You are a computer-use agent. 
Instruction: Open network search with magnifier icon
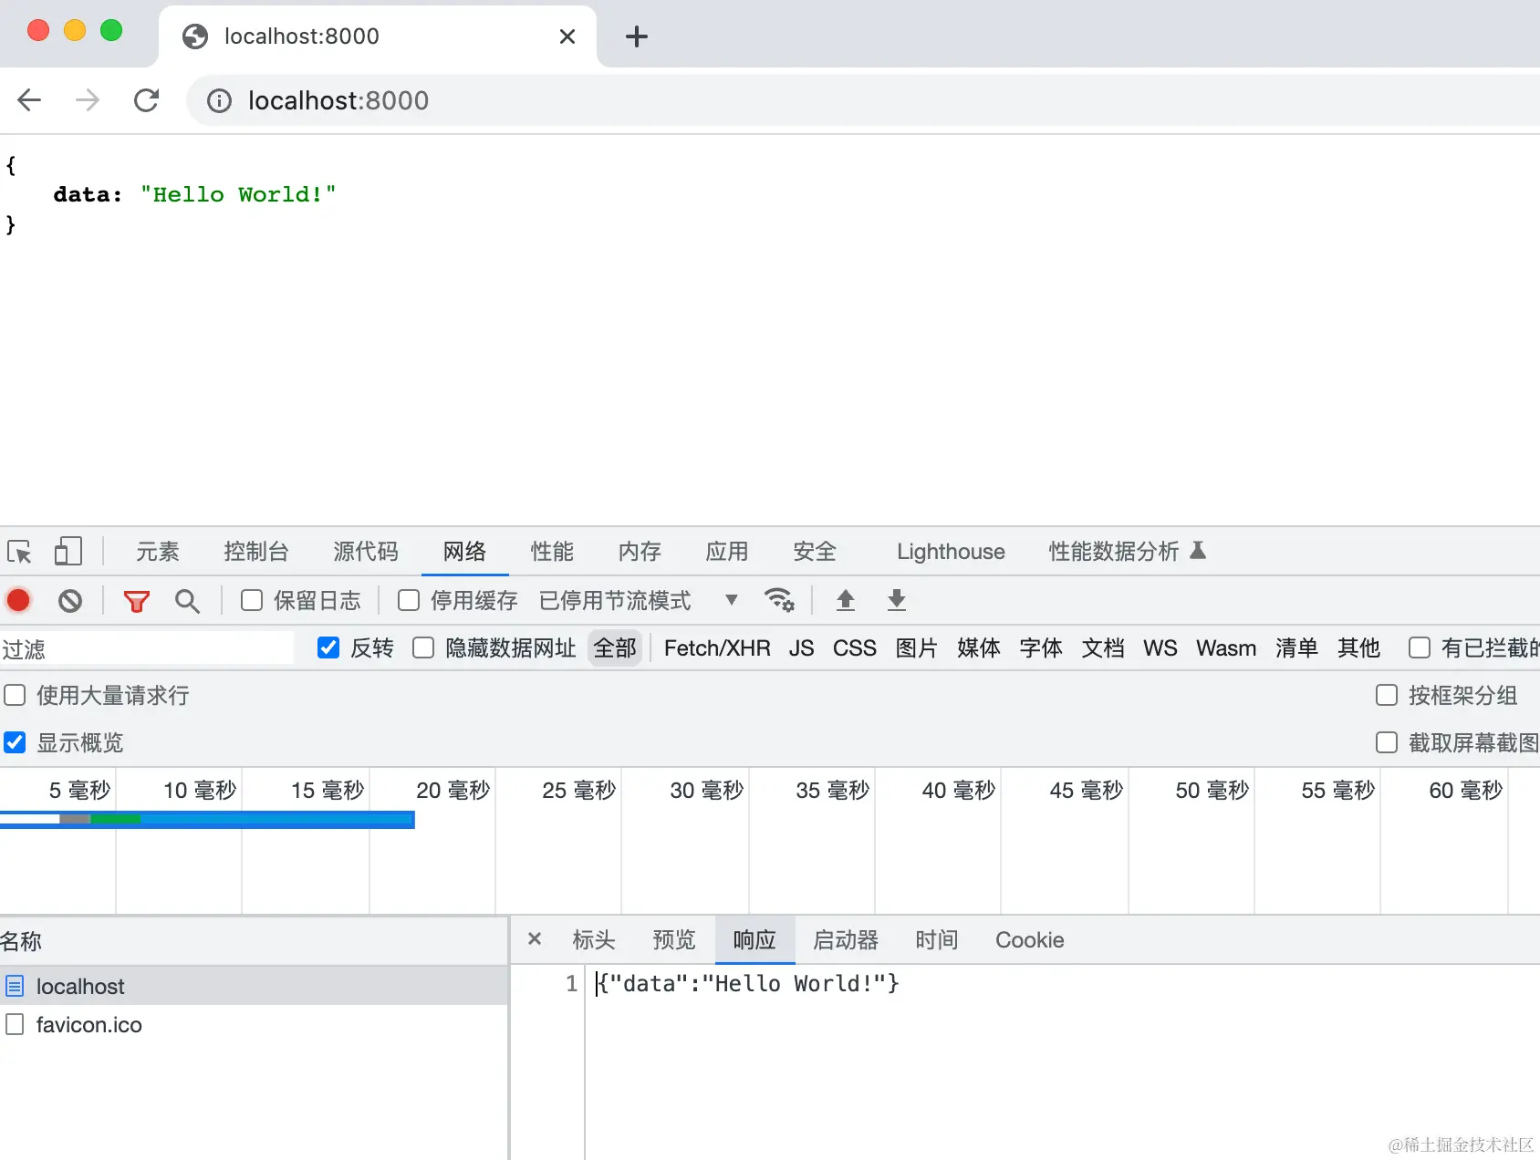pos(187,601)
